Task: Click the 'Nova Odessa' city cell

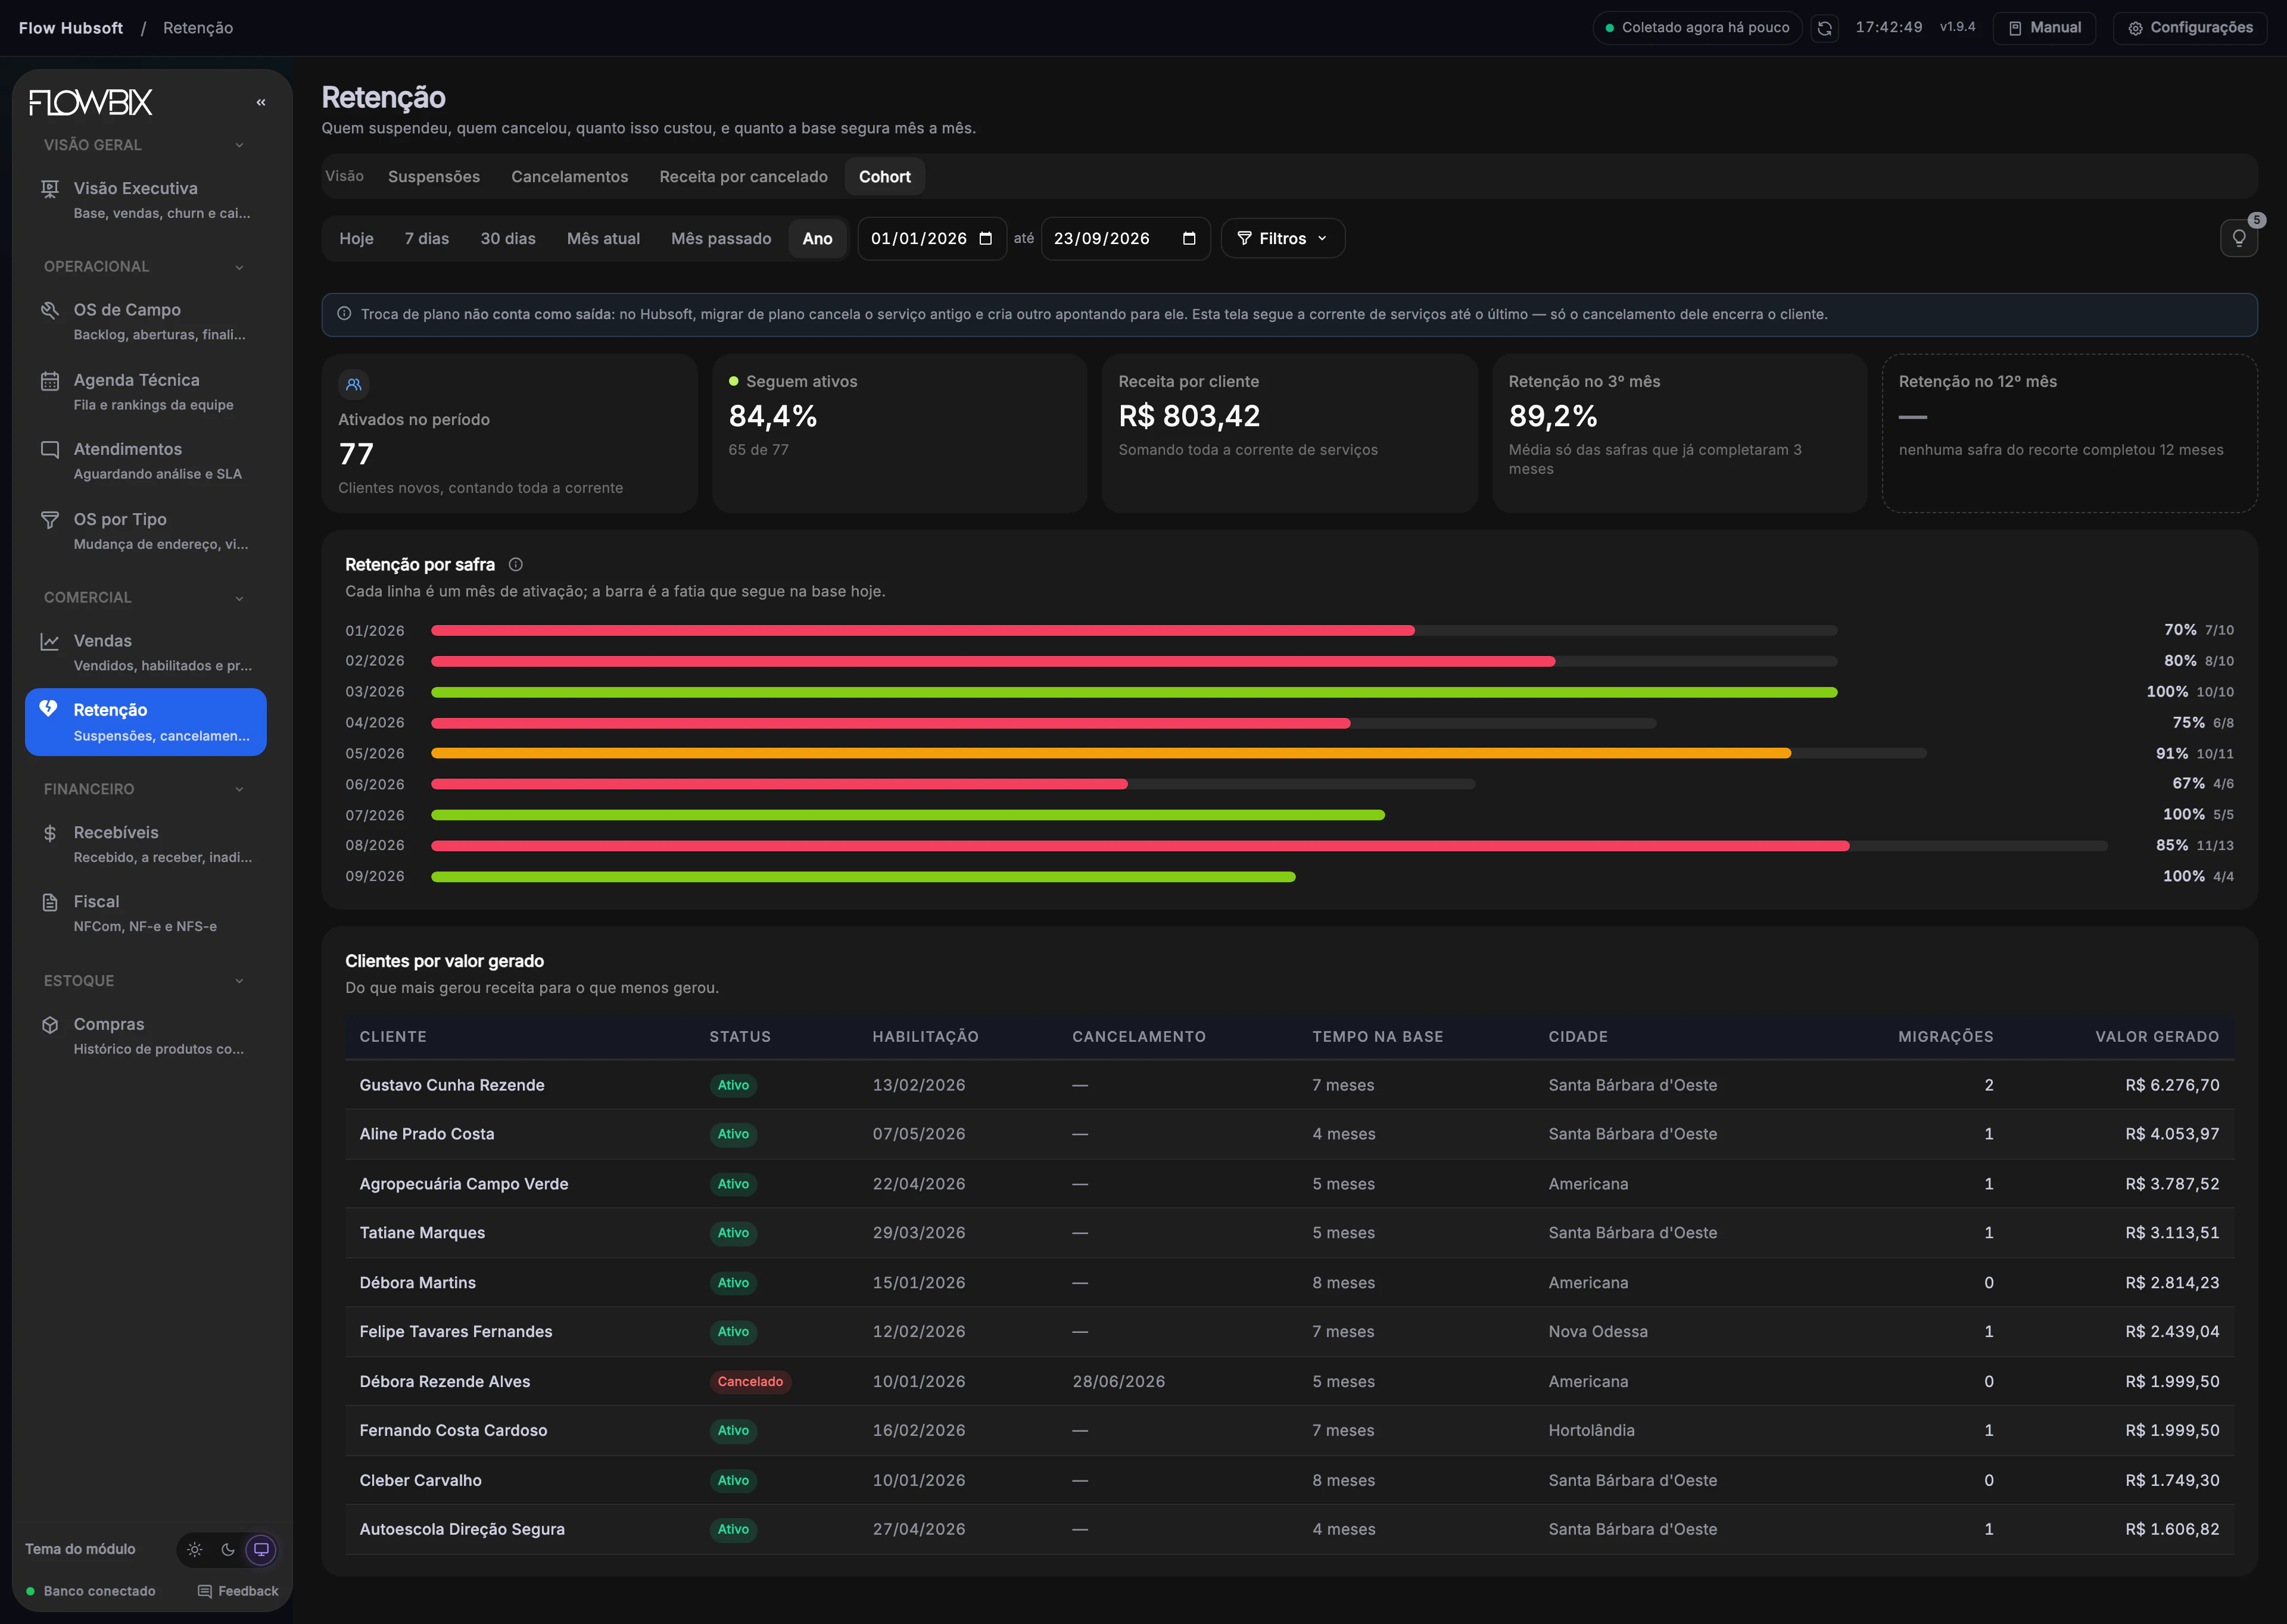Action: coord(1598,1332)
